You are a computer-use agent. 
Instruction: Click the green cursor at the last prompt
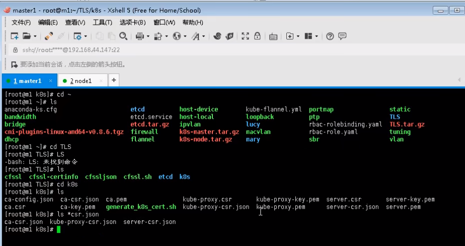58,229
